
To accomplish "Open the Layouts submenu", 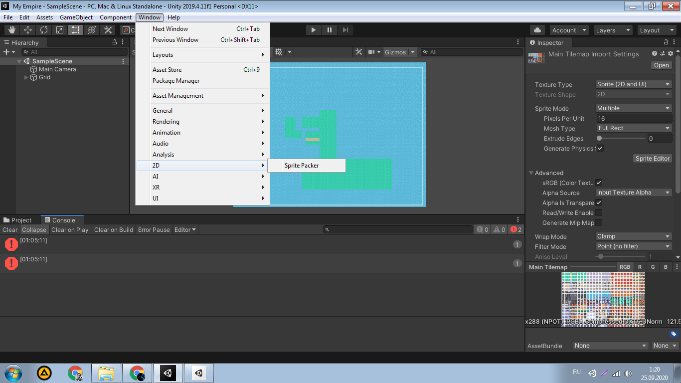I will pos(202,55).
